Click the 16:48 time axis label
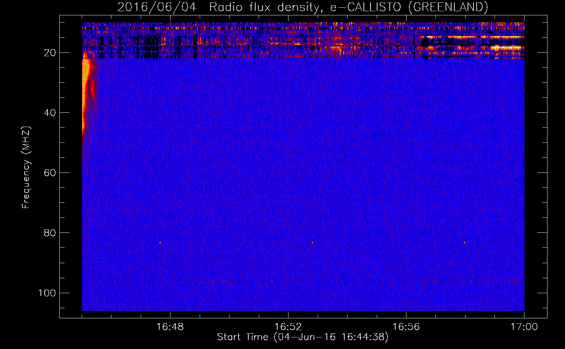Screen dimensions: 565x349 170,327
